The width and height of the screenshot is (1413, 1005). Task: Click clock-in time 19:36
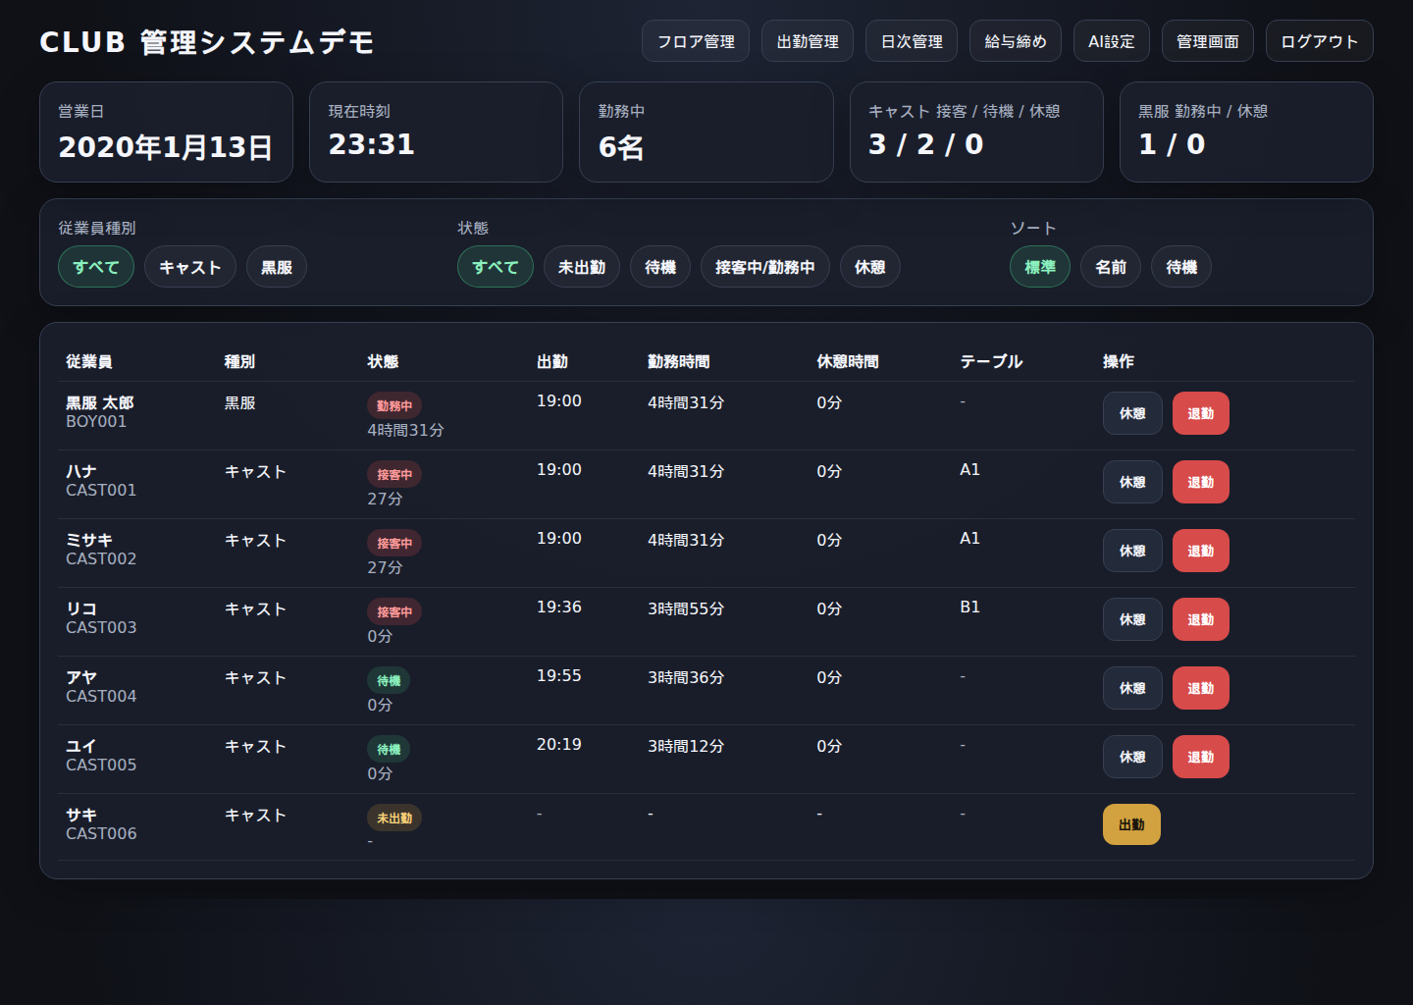(559, 607)
